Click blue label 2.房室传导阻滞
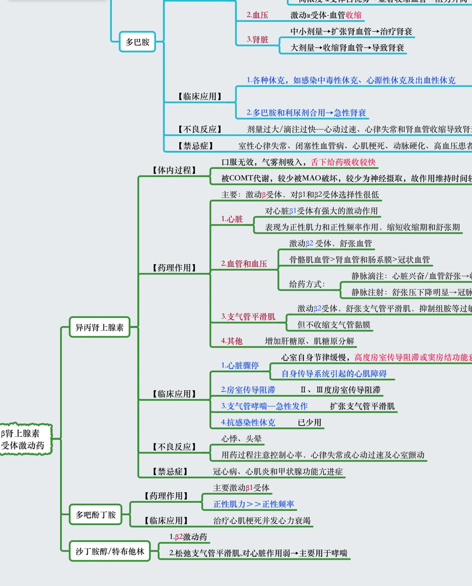472x586 pixels. tap(248, 390)
